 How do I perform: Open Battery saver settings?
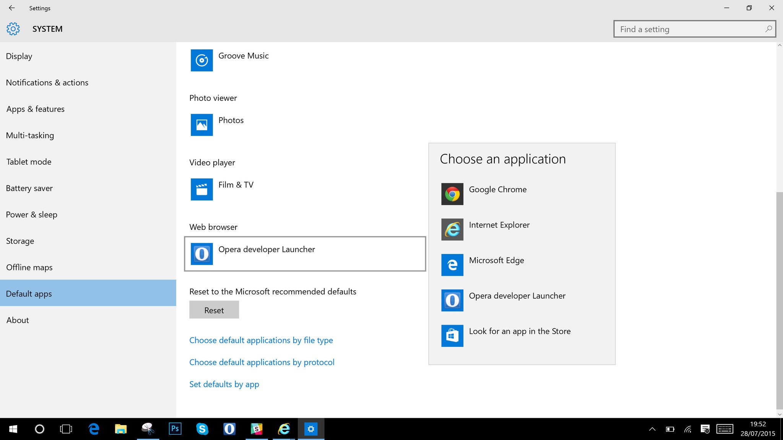click(29, 188)
